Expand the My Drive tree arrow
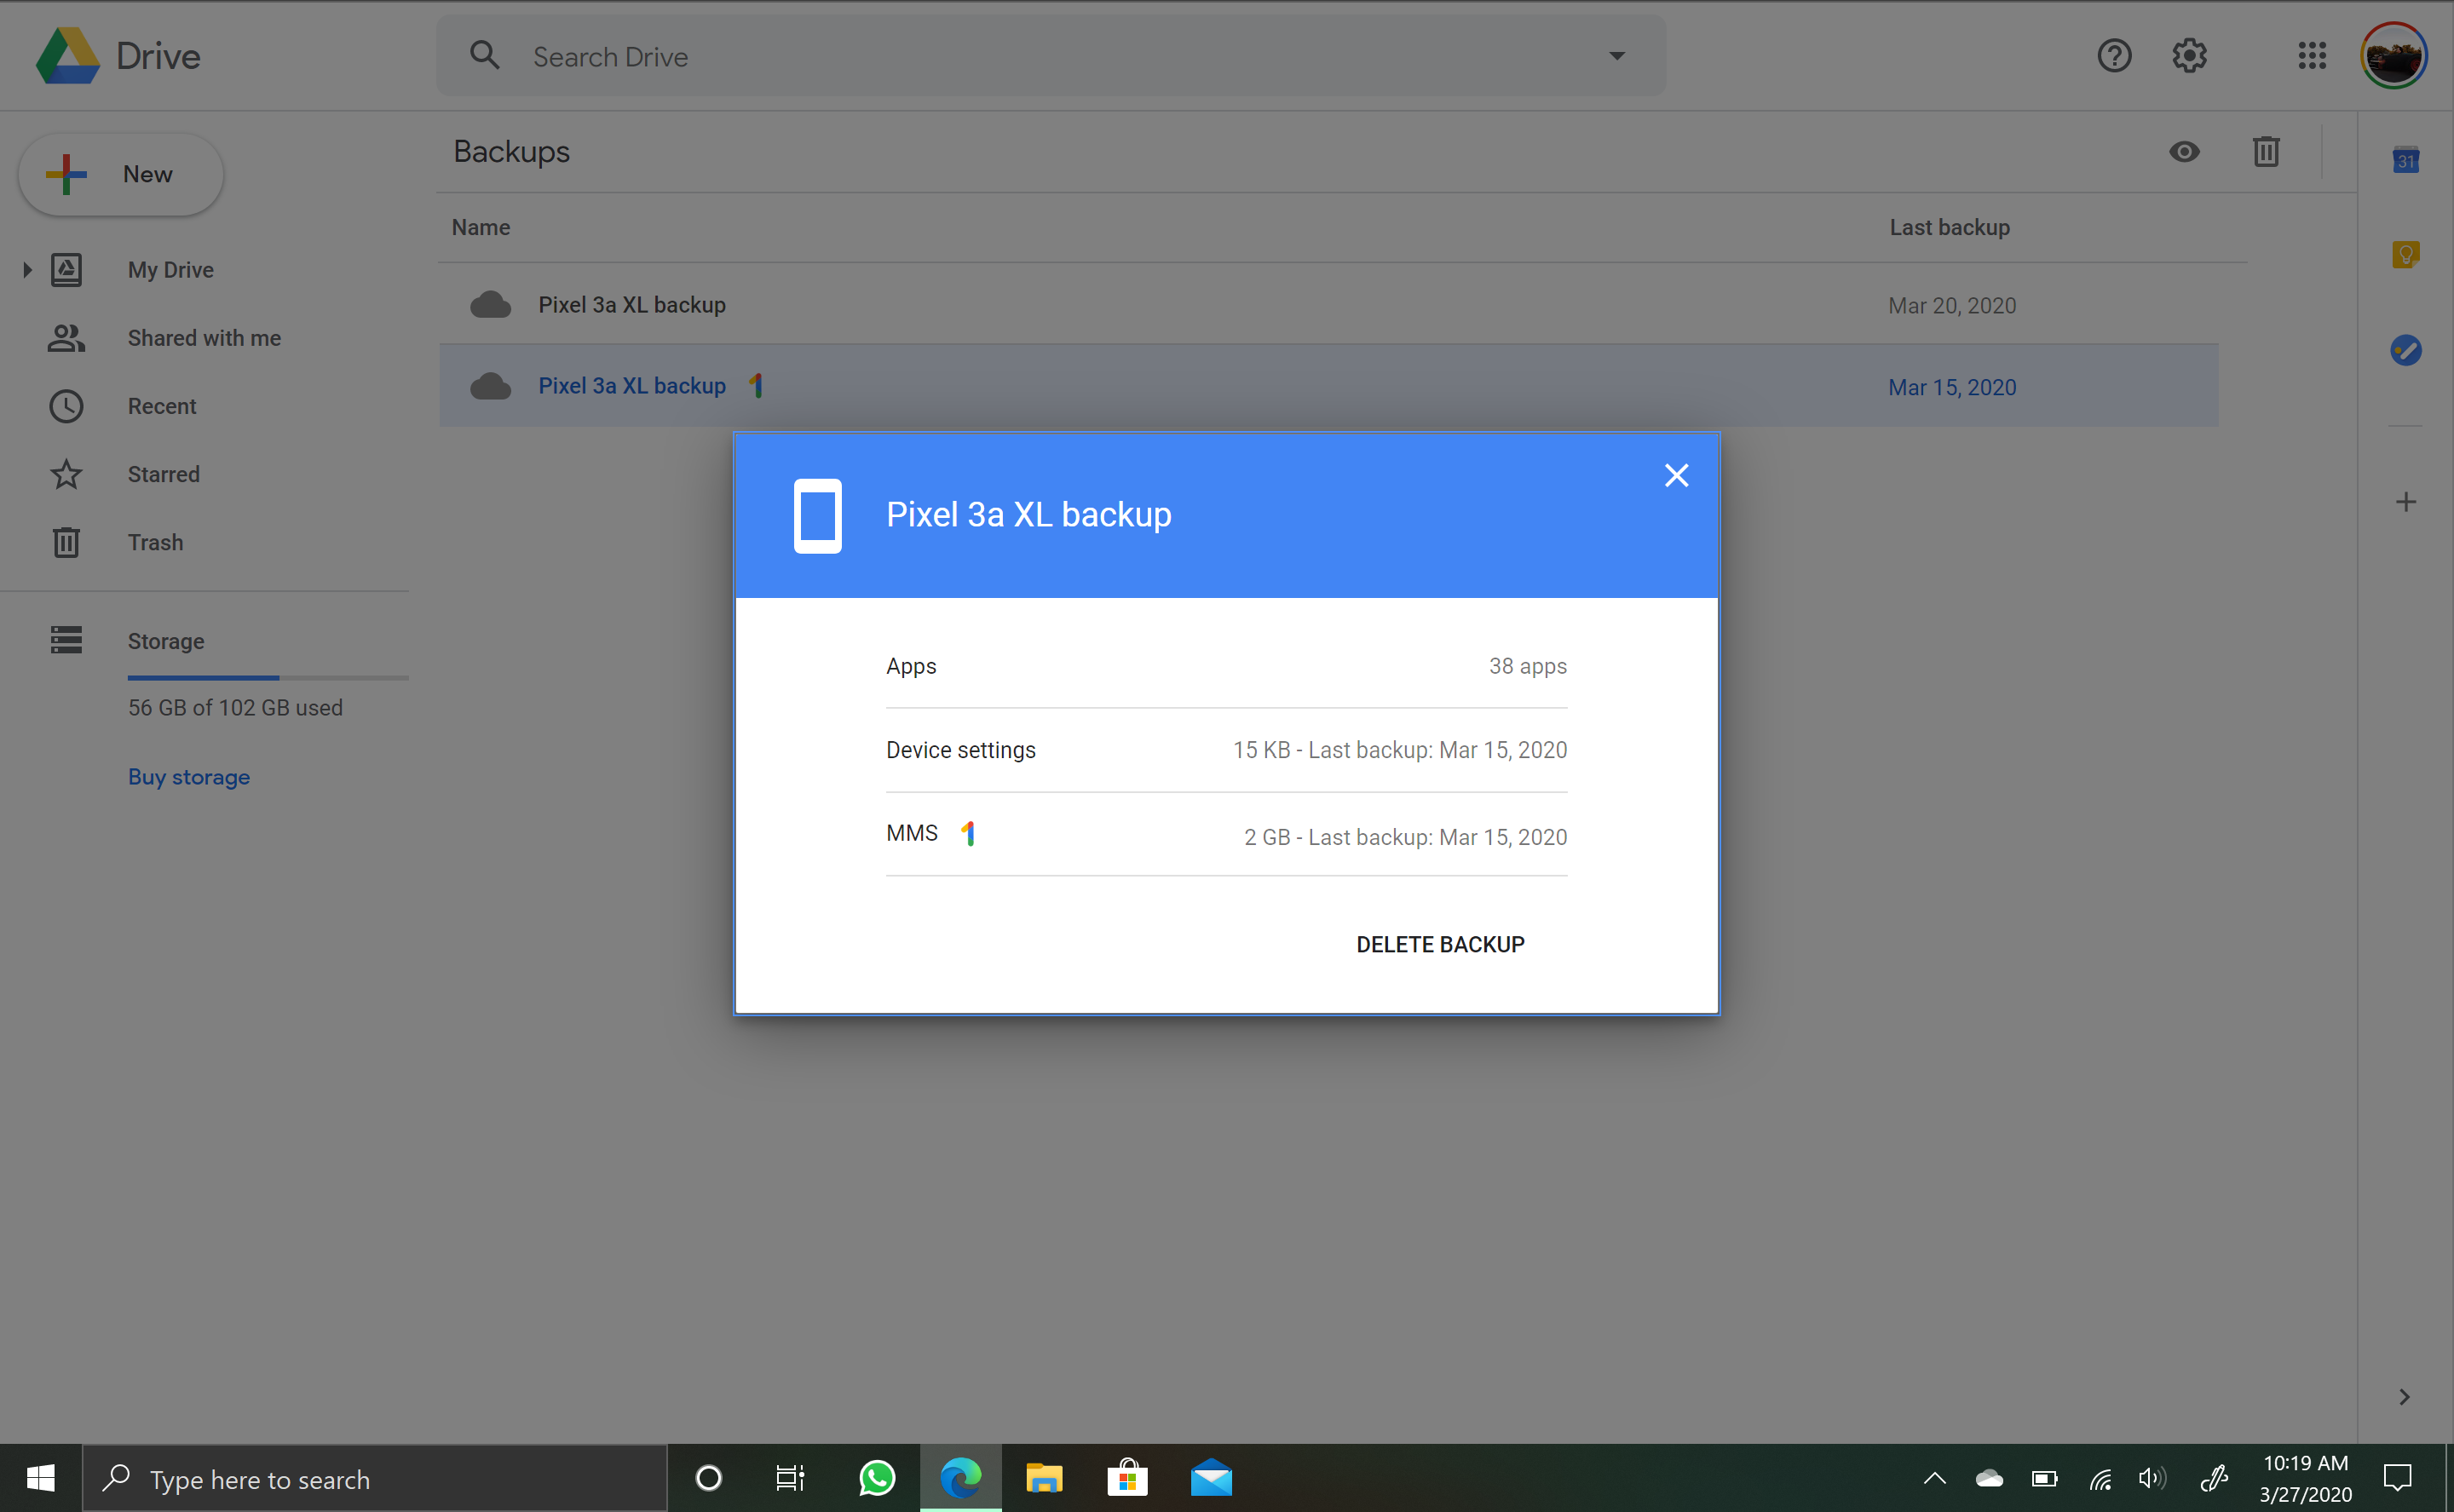The height and width of the screenshot is (1512, 2454). coord(27,270)
